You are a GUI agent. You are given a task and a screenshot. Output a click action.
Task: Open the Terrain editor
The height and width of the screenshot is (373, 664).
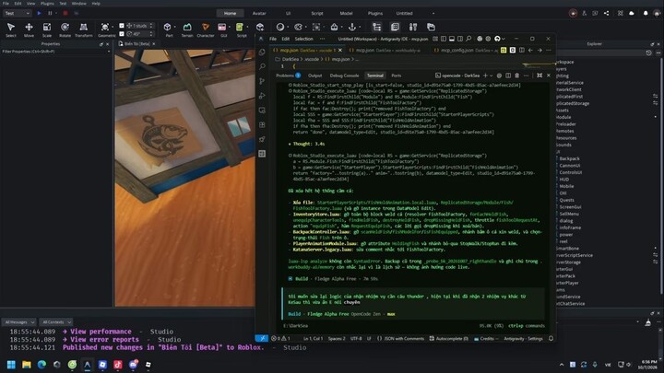[186, 29]
